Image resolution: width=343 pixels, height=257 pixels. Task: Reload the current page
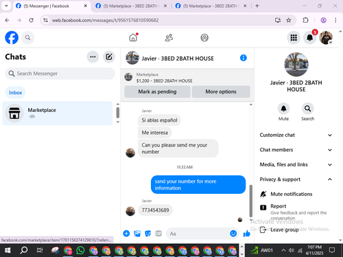[31, 20]
